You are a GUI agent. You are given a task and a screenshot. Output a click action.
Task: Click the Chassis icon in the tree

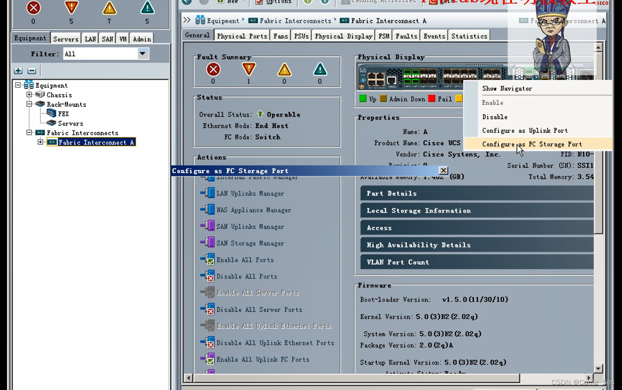(40, 95)
